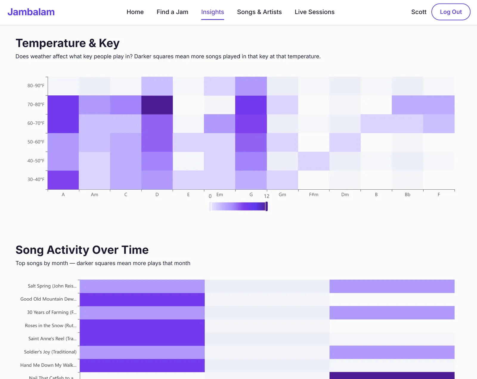Viewport: 477px width, 379px height.
Task: Click the color scale's left slider handle
Action: [x=210, y=206]
